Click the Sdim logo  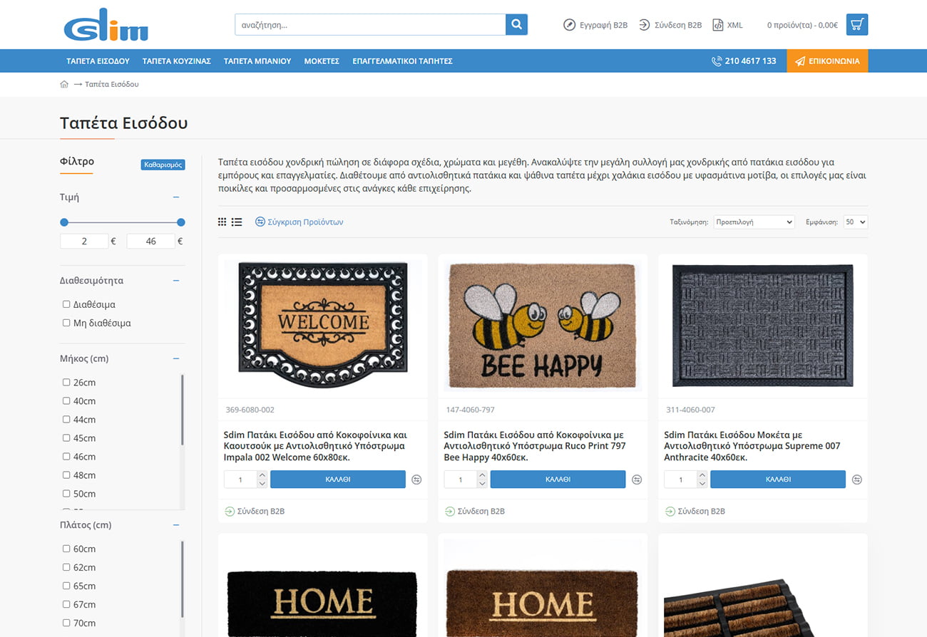pos(106,25)
